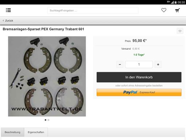186x140 pixels.
Task: Click the Zurück back link
Action: tap(8, 20)
